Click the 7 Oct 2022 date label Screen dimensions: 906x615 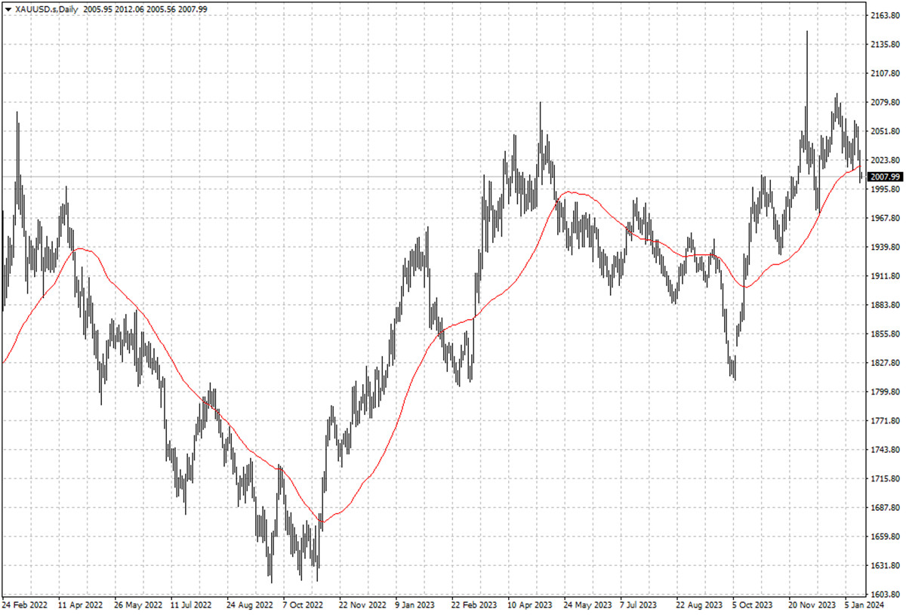tap(304, 605)
